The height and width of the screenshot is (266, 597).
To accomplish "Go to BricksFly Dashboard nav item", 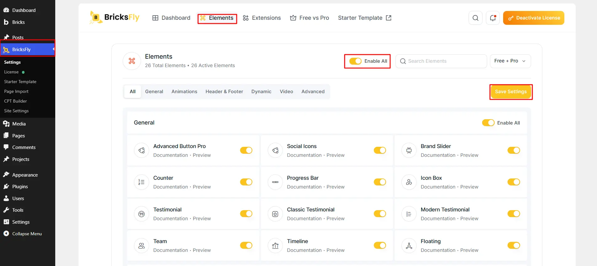I will pyautogui.click(x=171, y=18).
